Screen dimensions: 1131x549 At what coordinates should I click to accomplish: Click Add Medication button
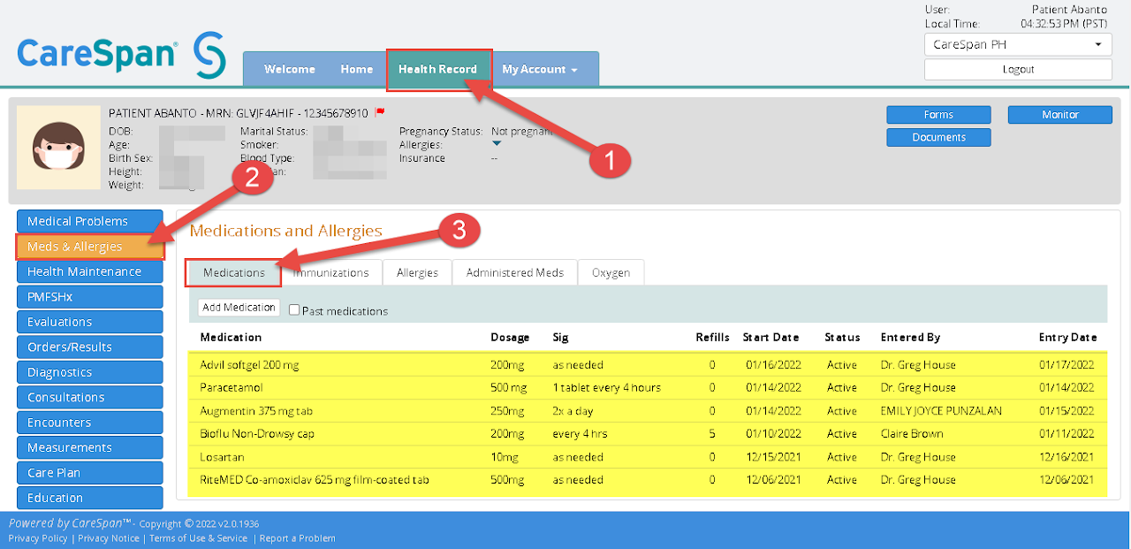pos(239,308)
